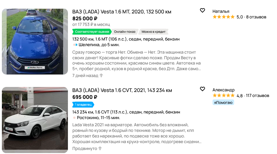
Task: Click the '1 владелец' blue badge
Action: tap(83, 105)
